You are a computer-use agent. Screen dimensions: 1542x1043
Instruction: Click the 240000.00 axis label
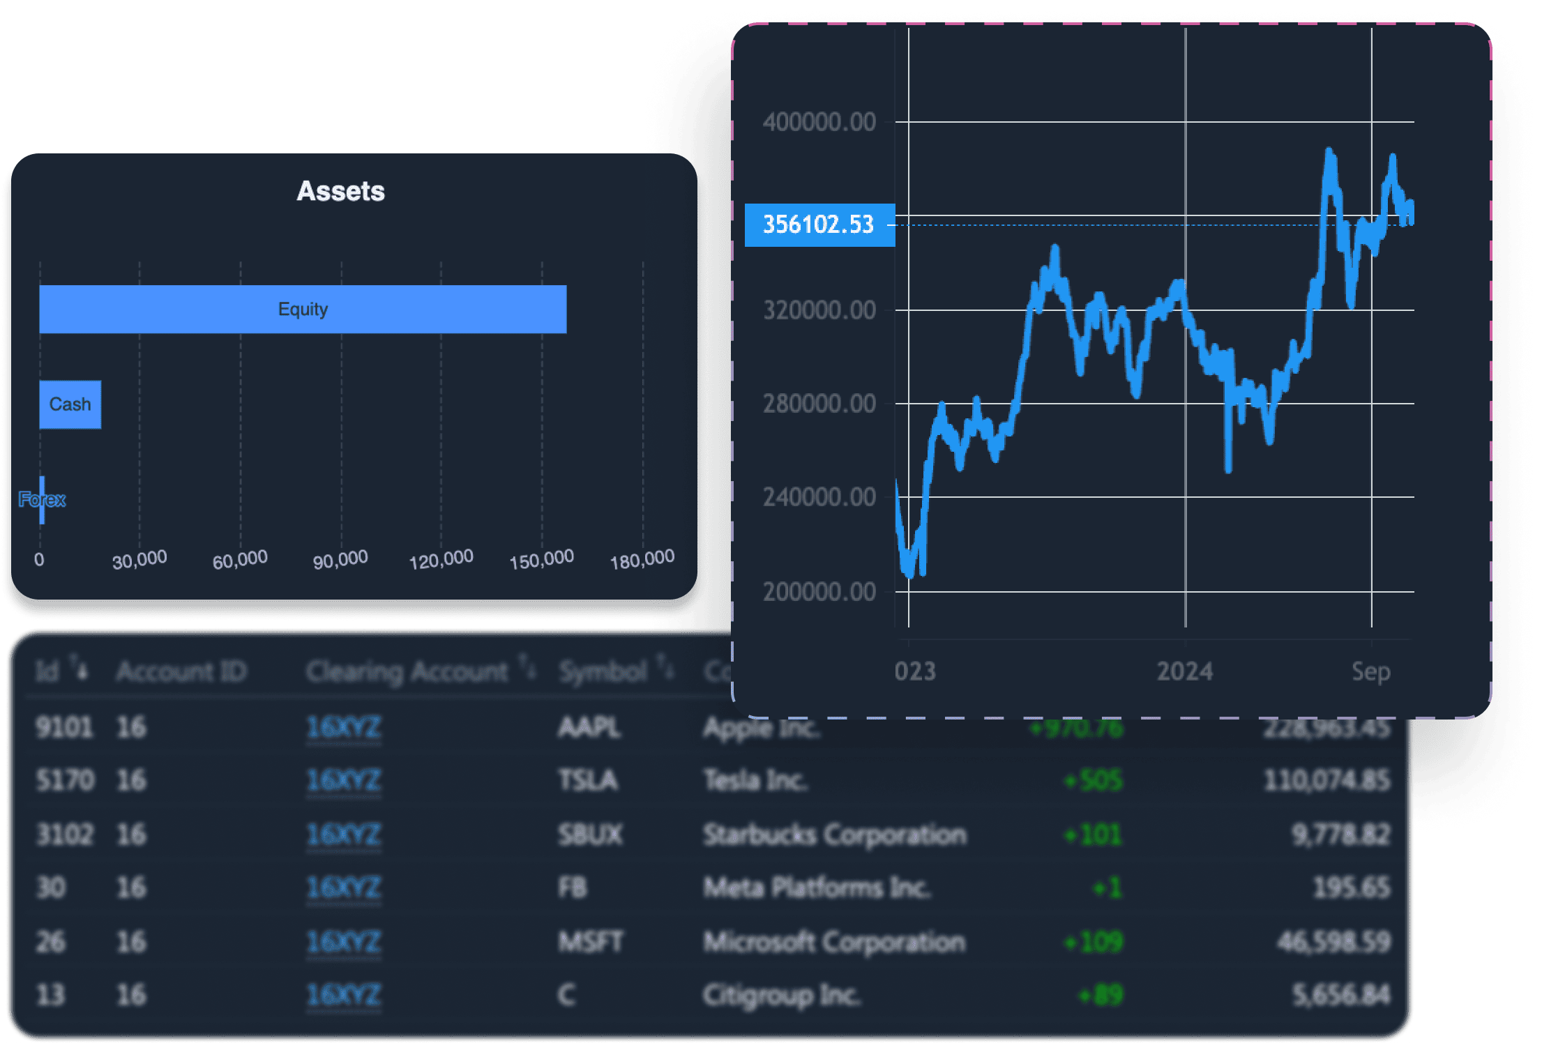[819, 497]
